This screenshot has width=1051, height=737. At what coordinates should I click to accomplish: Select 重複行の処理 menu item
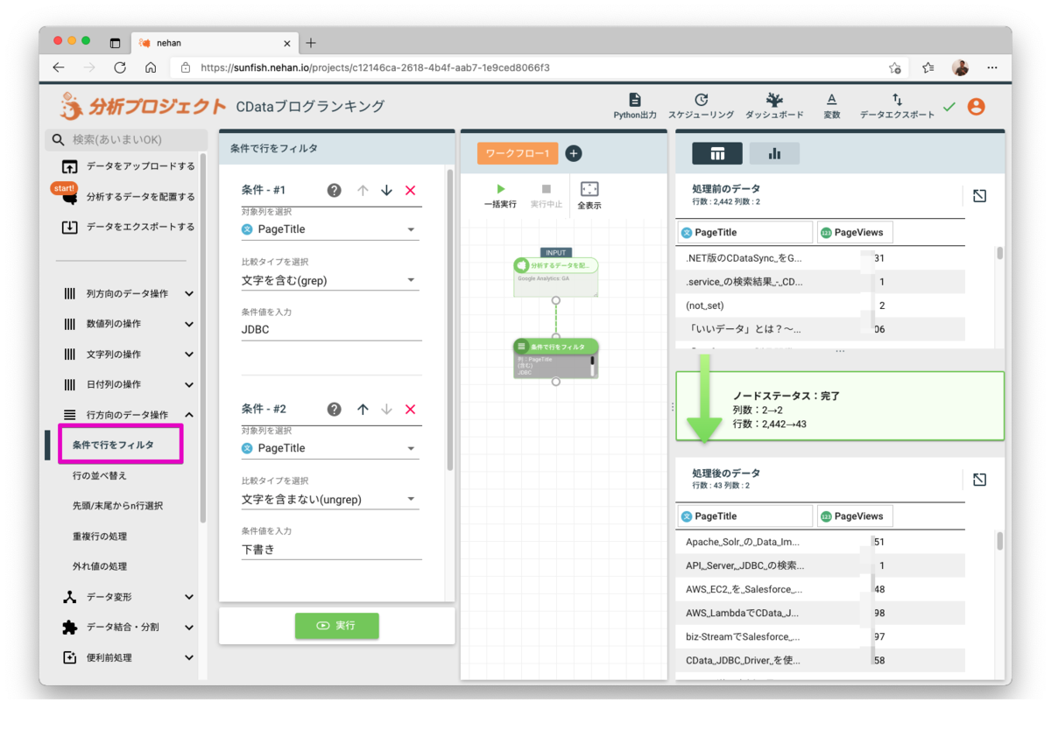(99, 536)
